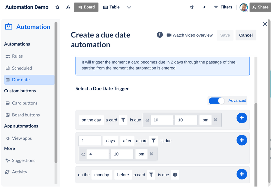
Task: Click the rocket Power-Ups icon
Action: [192, 7]
